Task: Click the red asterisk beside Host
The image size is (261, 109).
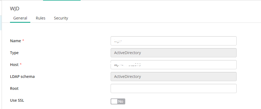Action: coord(21,64)
